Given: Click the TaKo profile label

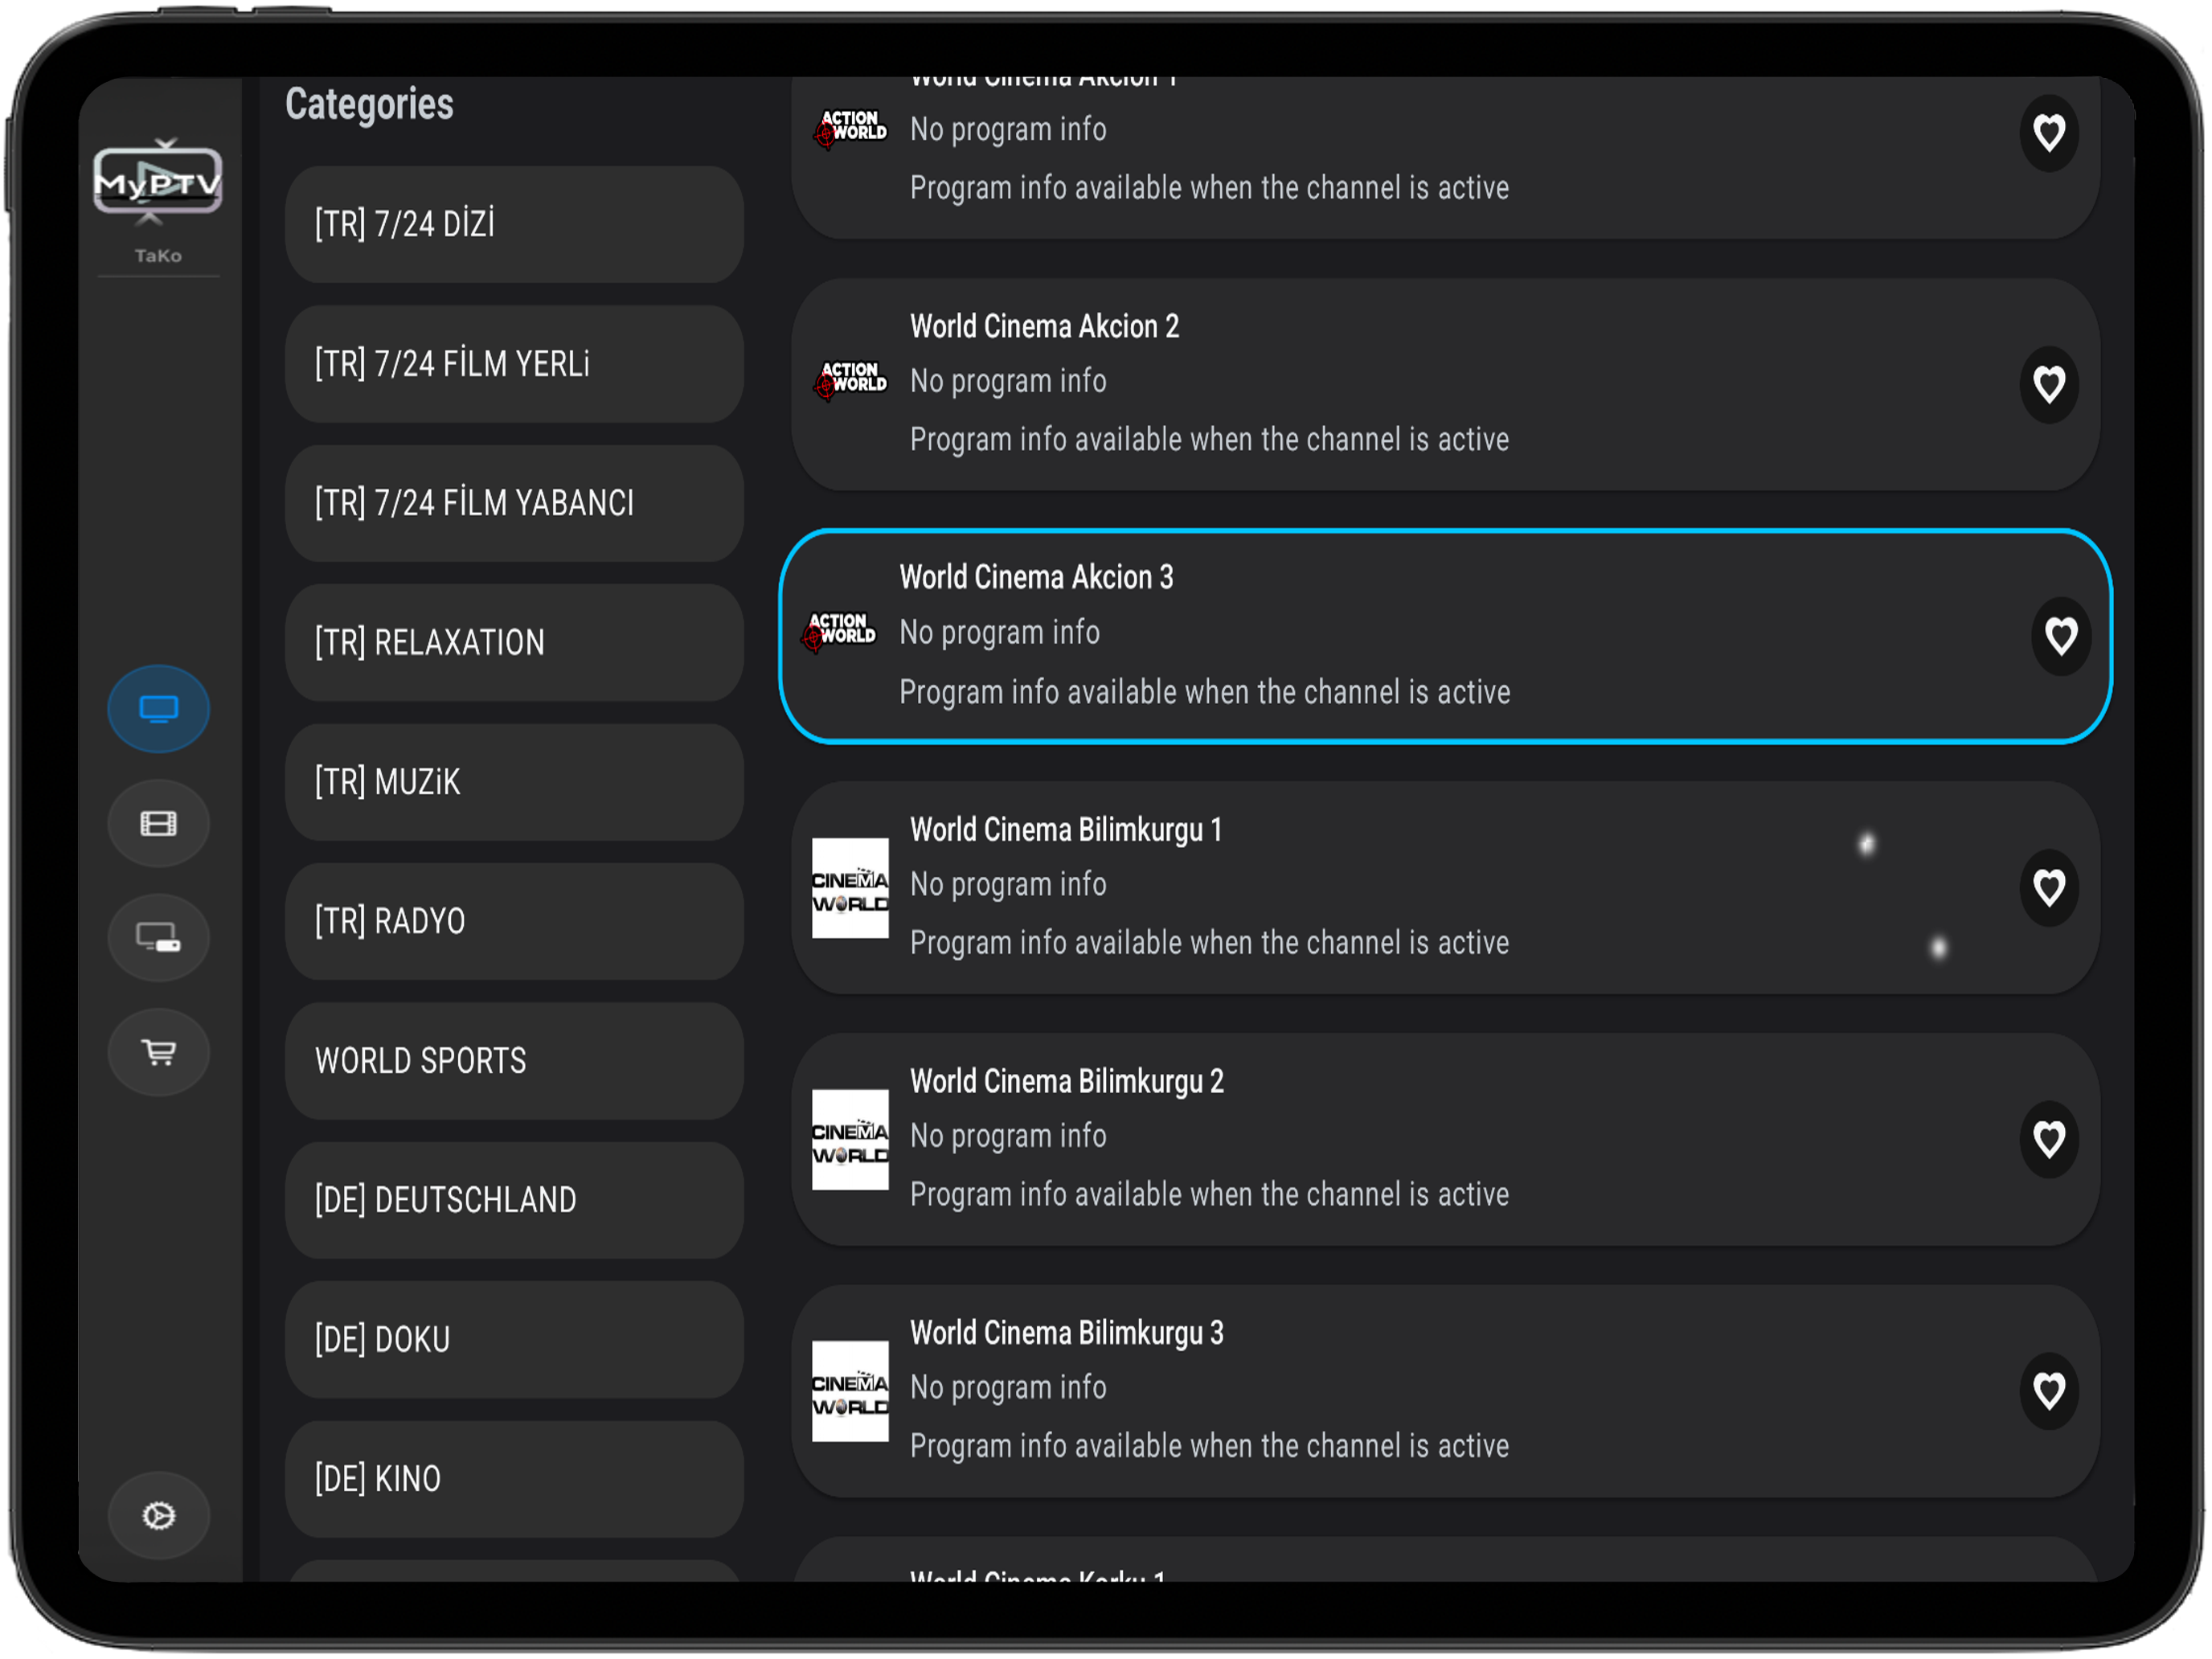Looking at the screenshot, I should coord(158,256).
